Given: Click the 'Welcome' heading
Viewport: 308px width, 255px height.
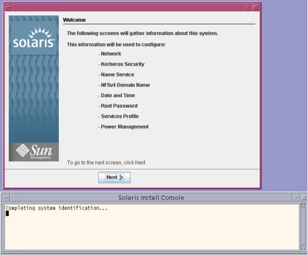Looking at the screenshot, I should click(x=74, y=20).
